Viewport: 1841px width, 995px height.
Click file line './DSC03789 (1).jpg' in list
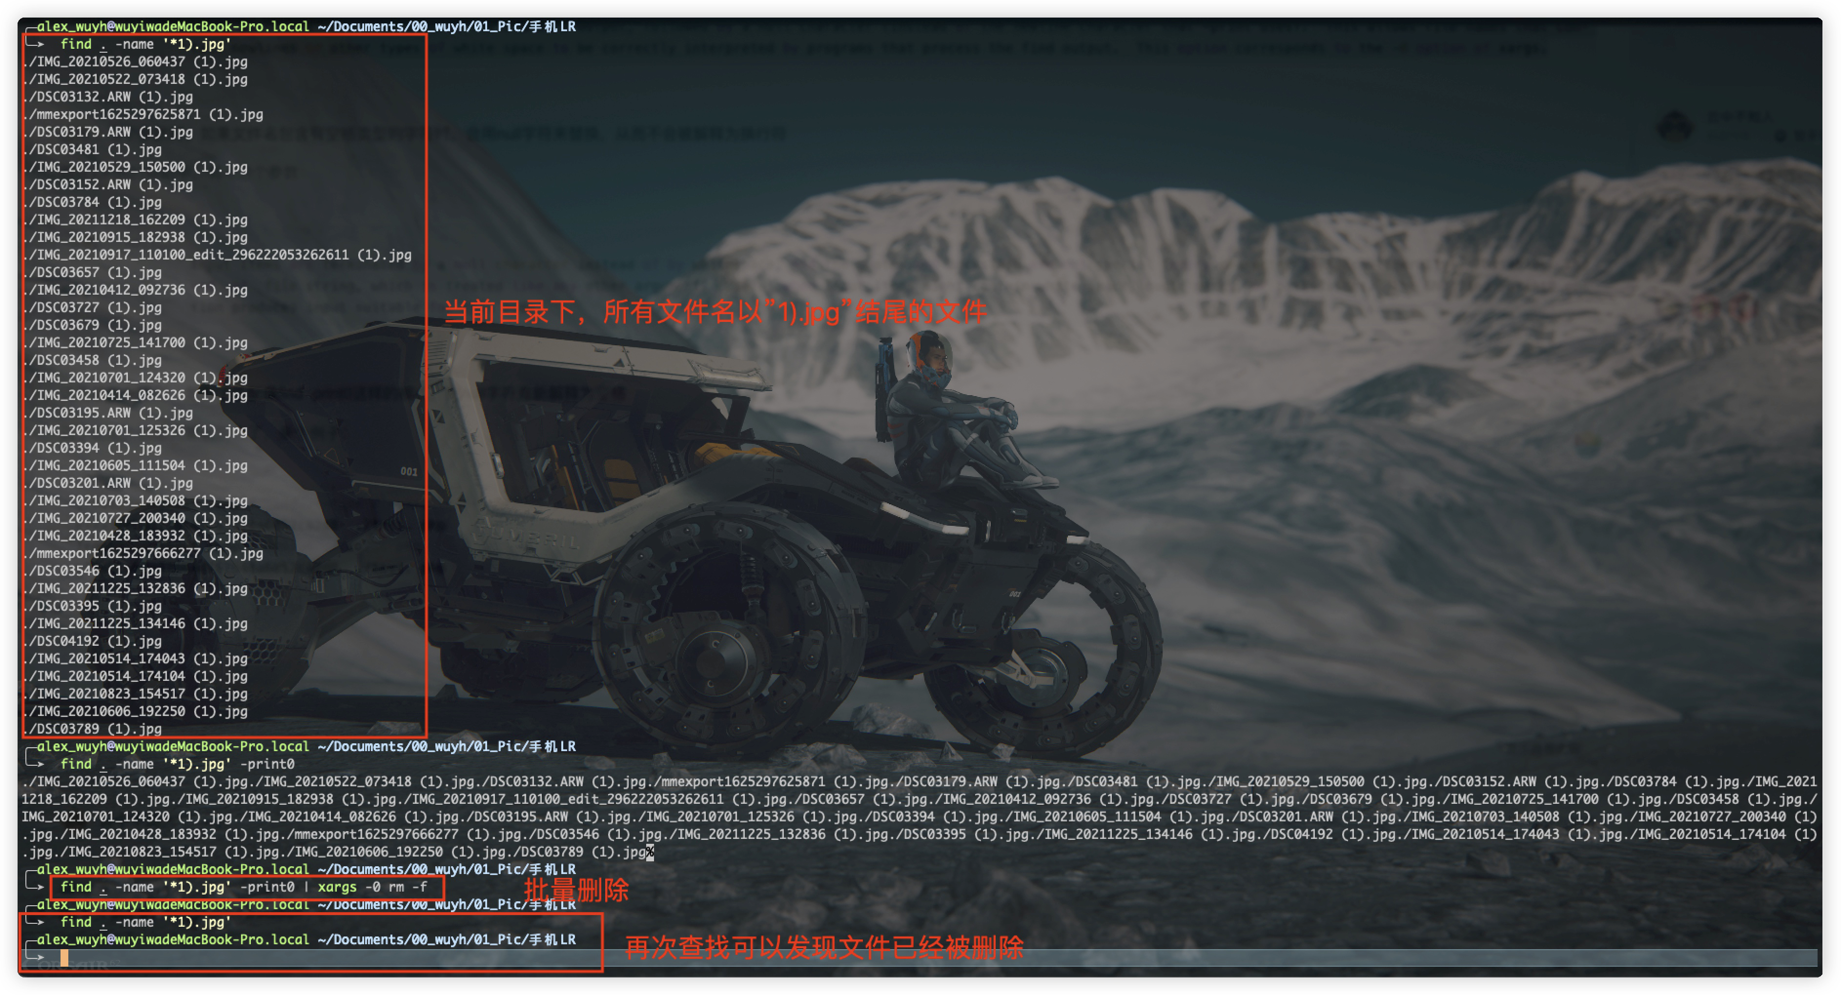click(94, 729)
